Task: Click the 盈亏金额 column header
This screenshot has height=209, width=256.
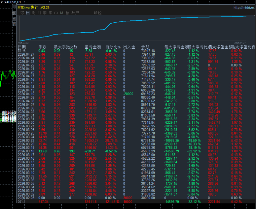Action: tap(93, 47)
